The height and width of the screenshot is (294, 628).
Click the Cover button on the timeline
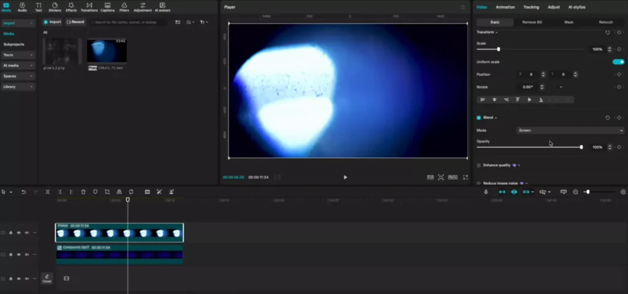point(47,278)
